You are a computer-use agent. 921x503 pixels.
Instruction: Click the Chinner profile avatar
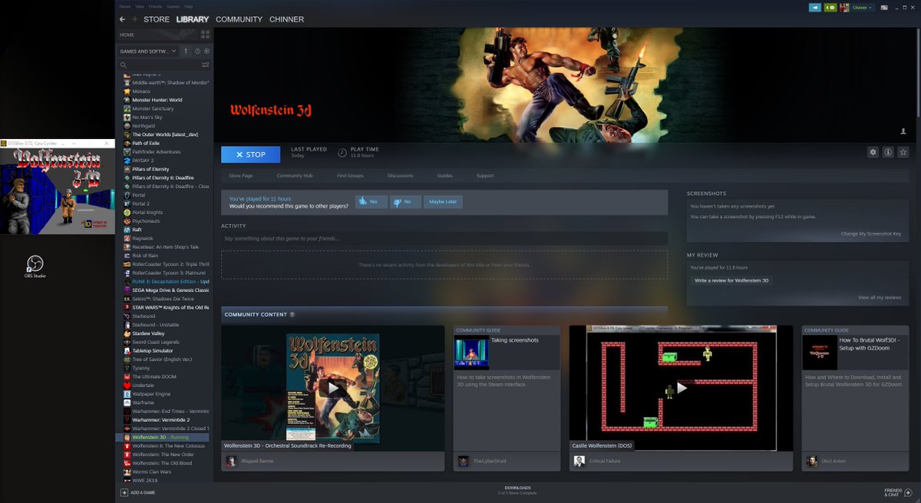pyautogui.click(x=845, y=7)
